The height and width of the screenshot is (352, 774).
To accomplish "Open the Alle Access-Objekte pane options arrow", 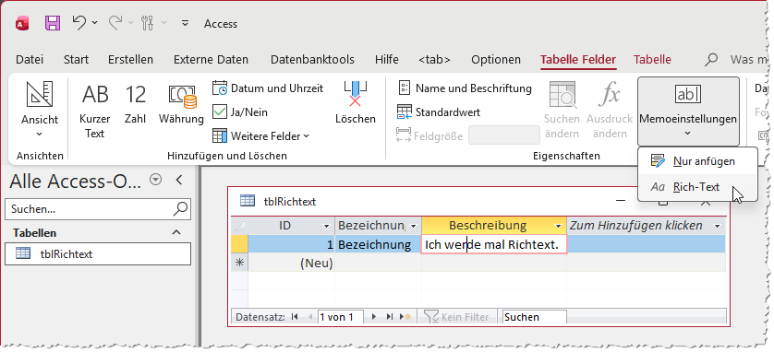I will coord(155,181).
